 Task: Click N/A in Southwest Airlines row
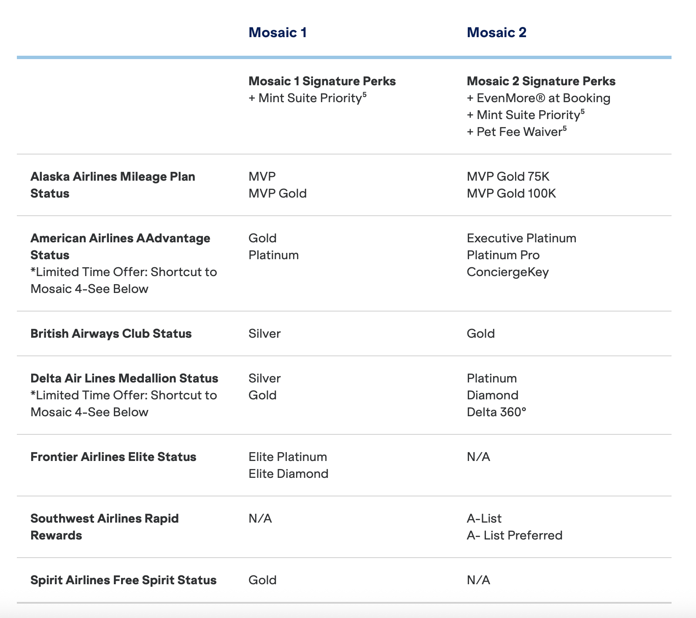point(260,518)
